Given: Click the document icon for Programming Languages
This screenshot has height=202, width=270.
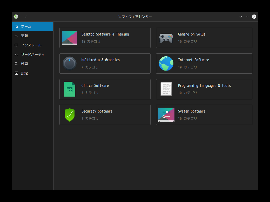Looking at the screenshot, I should point(166,89).
